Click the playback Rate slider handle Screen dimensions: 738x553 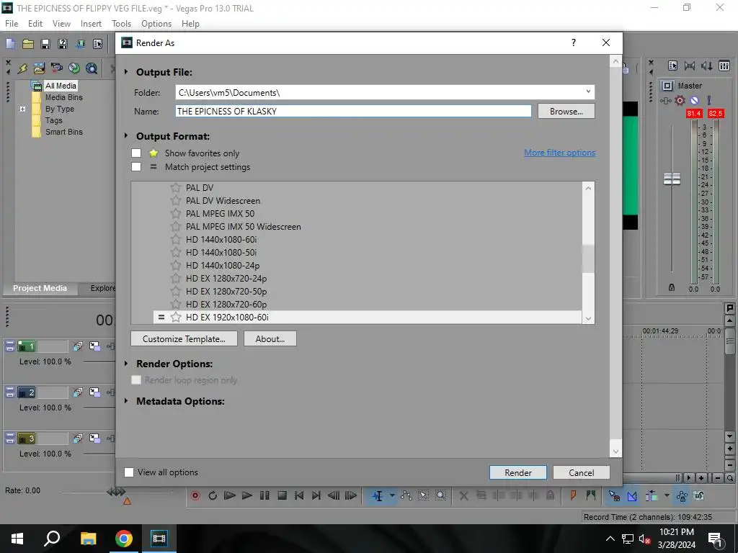coord(116,492)
